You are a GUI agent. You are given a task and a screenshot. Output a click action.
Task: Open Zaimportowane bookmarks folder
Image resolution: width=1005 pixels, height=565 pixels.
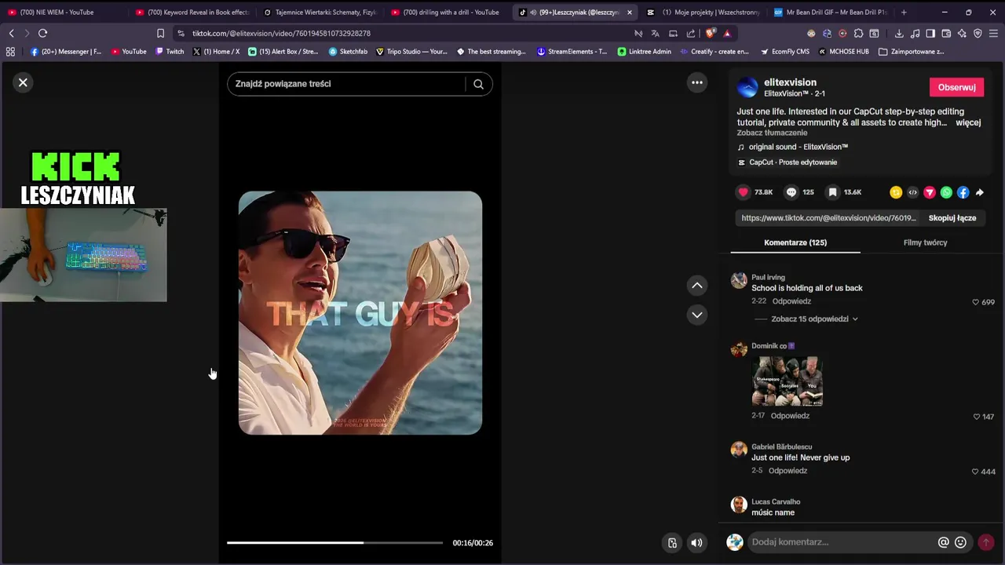click(912, 52)
